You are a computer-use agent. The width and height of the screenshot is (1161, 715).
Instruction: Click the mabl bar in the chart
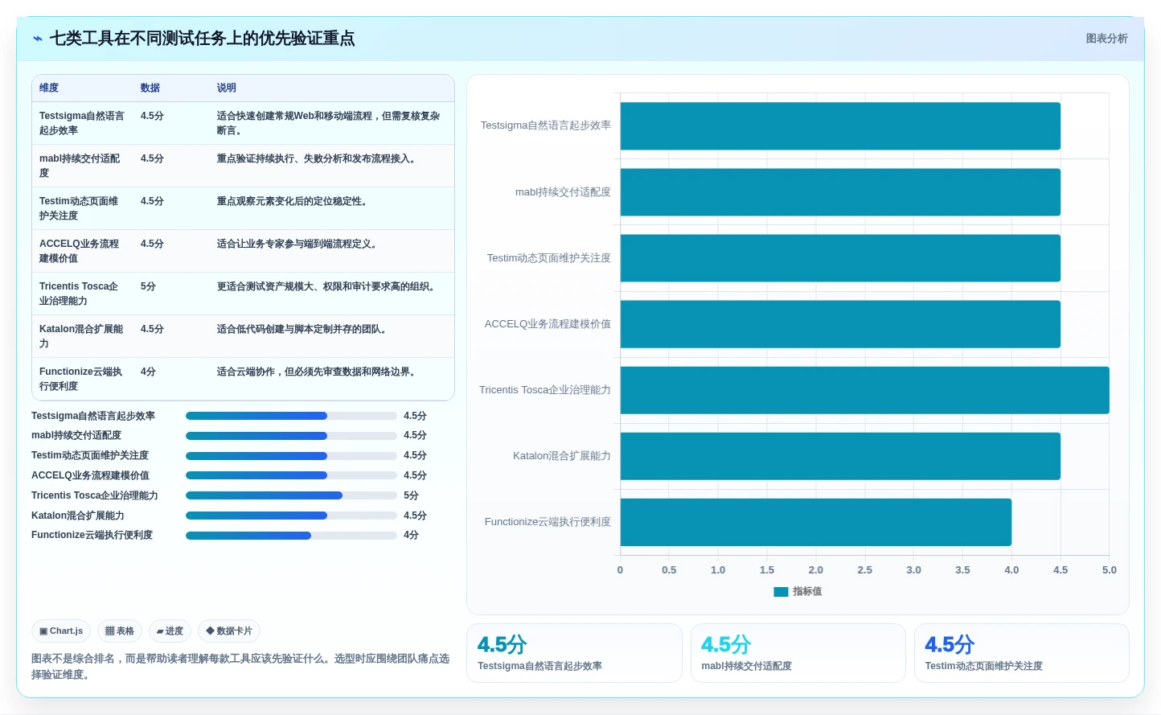(x=840, y=192)
